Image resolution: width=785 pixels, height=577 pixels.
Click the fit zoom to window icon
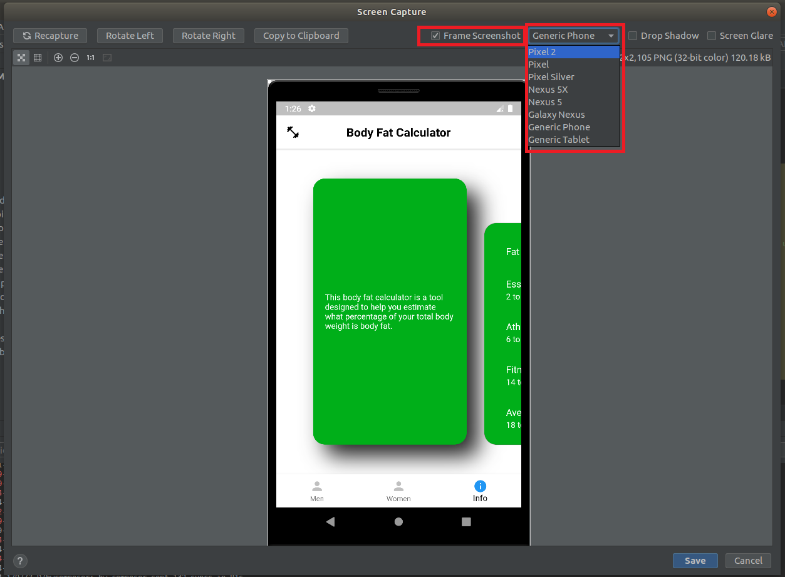point(107,58)
